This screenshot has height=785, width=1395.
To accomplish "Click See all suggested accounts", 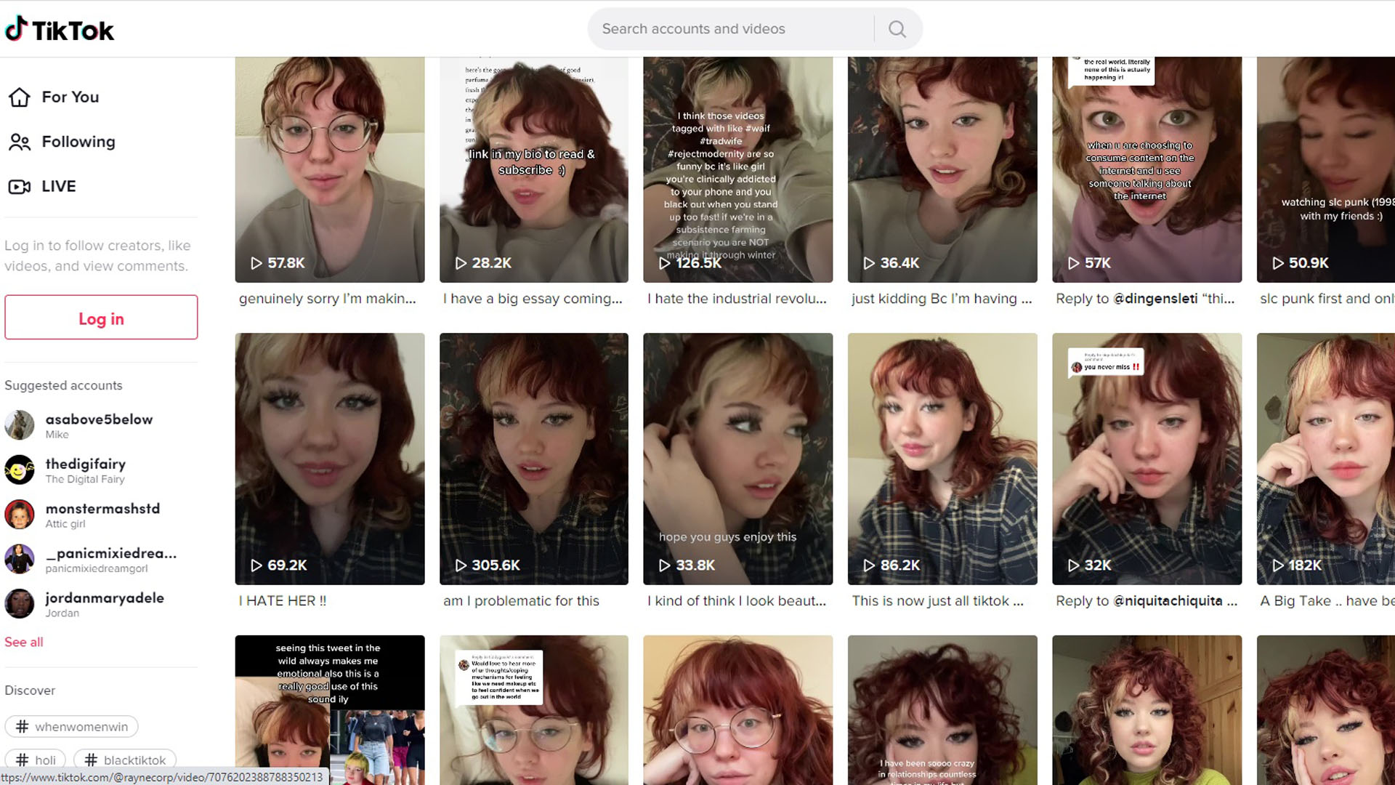I will coord(24,642).
